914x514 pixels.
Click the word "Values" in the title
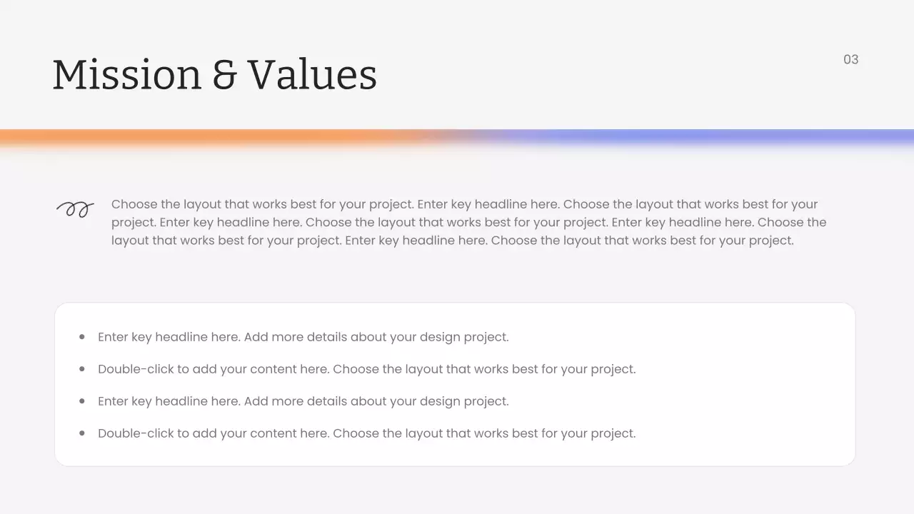click(x=312, y=75)
